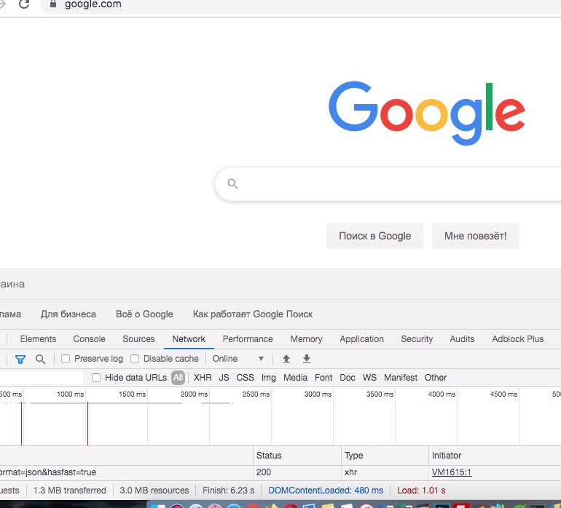561x508 pixels.
Task: Click the export HAR download arrow icon
Action: pos(307,359)
